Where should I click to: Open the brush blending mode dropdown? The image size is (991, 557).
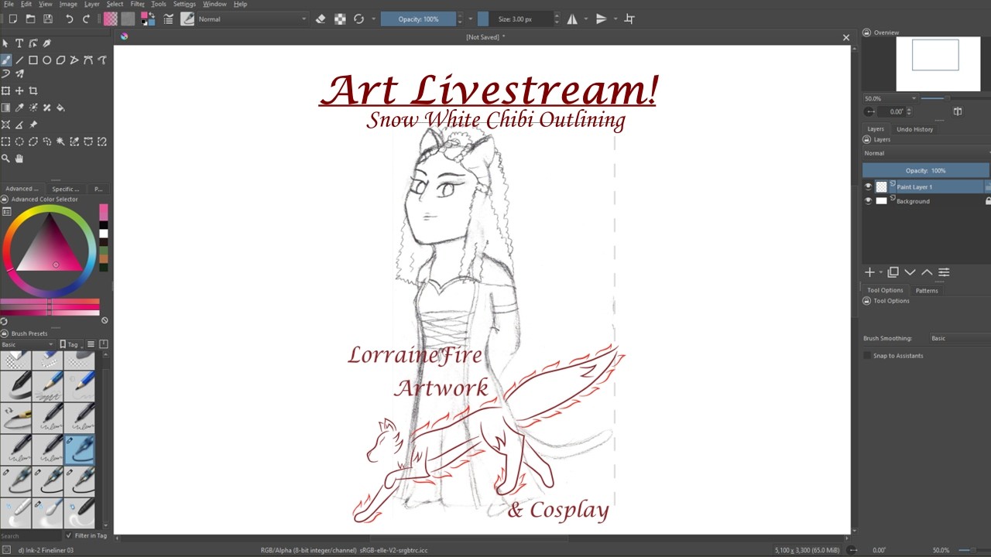tap(252, 19)
